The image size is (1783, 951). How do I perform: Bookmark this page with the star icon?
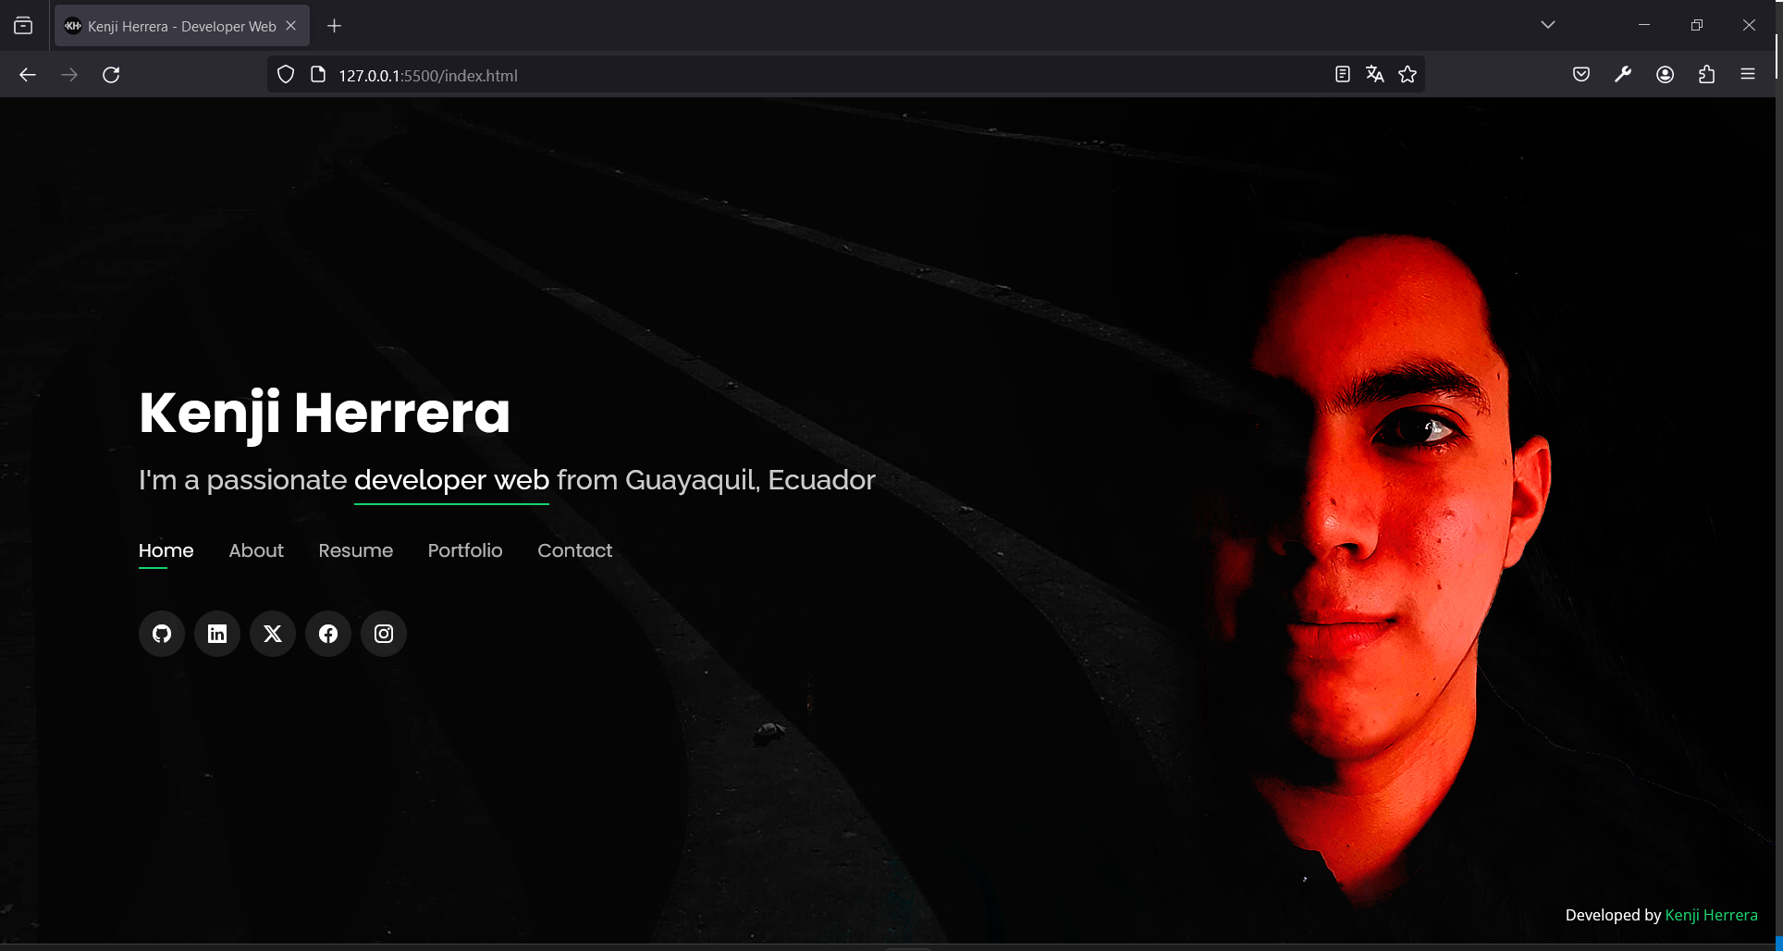pyautogui.click(x=1408, y=75)
